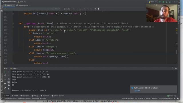The height and width of the screenshot is (103, 183).
Task: Run the main configuration from the top toolbar
Action: 160,2
